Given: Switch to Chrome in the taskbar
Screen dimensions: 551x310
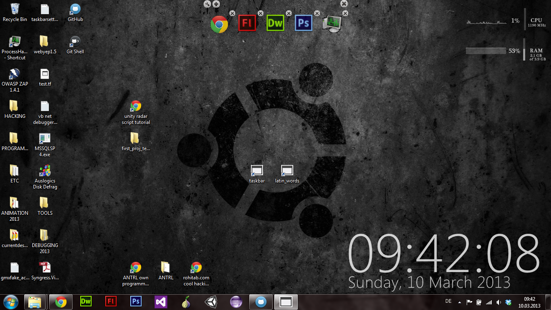Looking at the screenshot, I should 61,302.
